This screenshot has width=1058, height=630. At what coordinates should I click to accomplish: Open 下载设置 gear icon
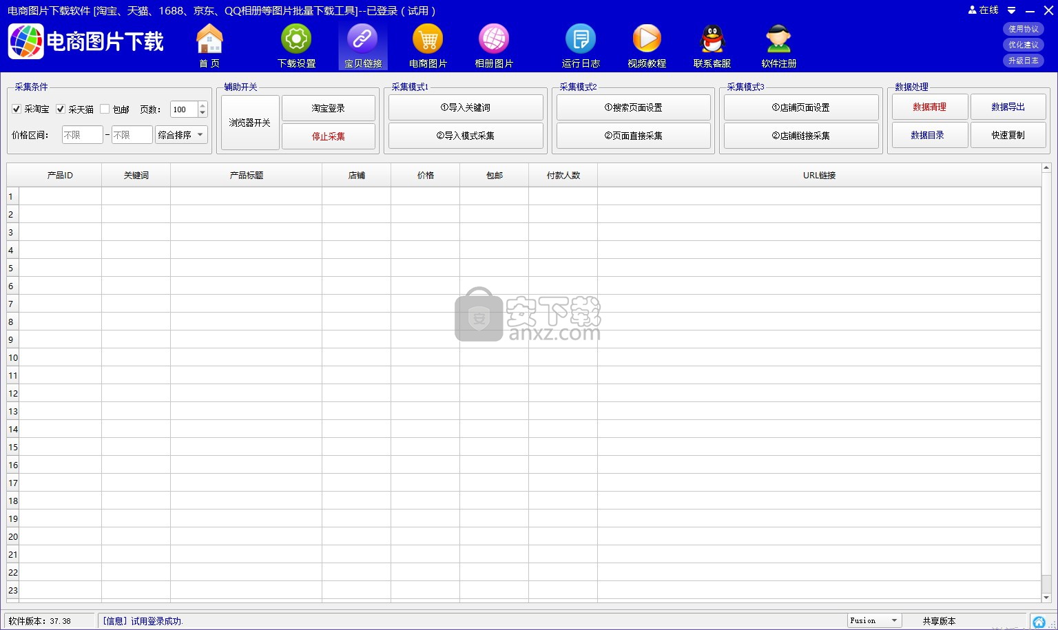(296, 39)
